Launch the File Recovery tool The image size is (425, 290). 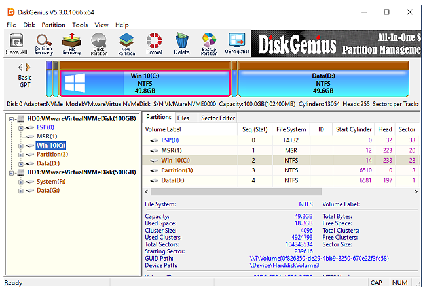click(x=71, y=44)
